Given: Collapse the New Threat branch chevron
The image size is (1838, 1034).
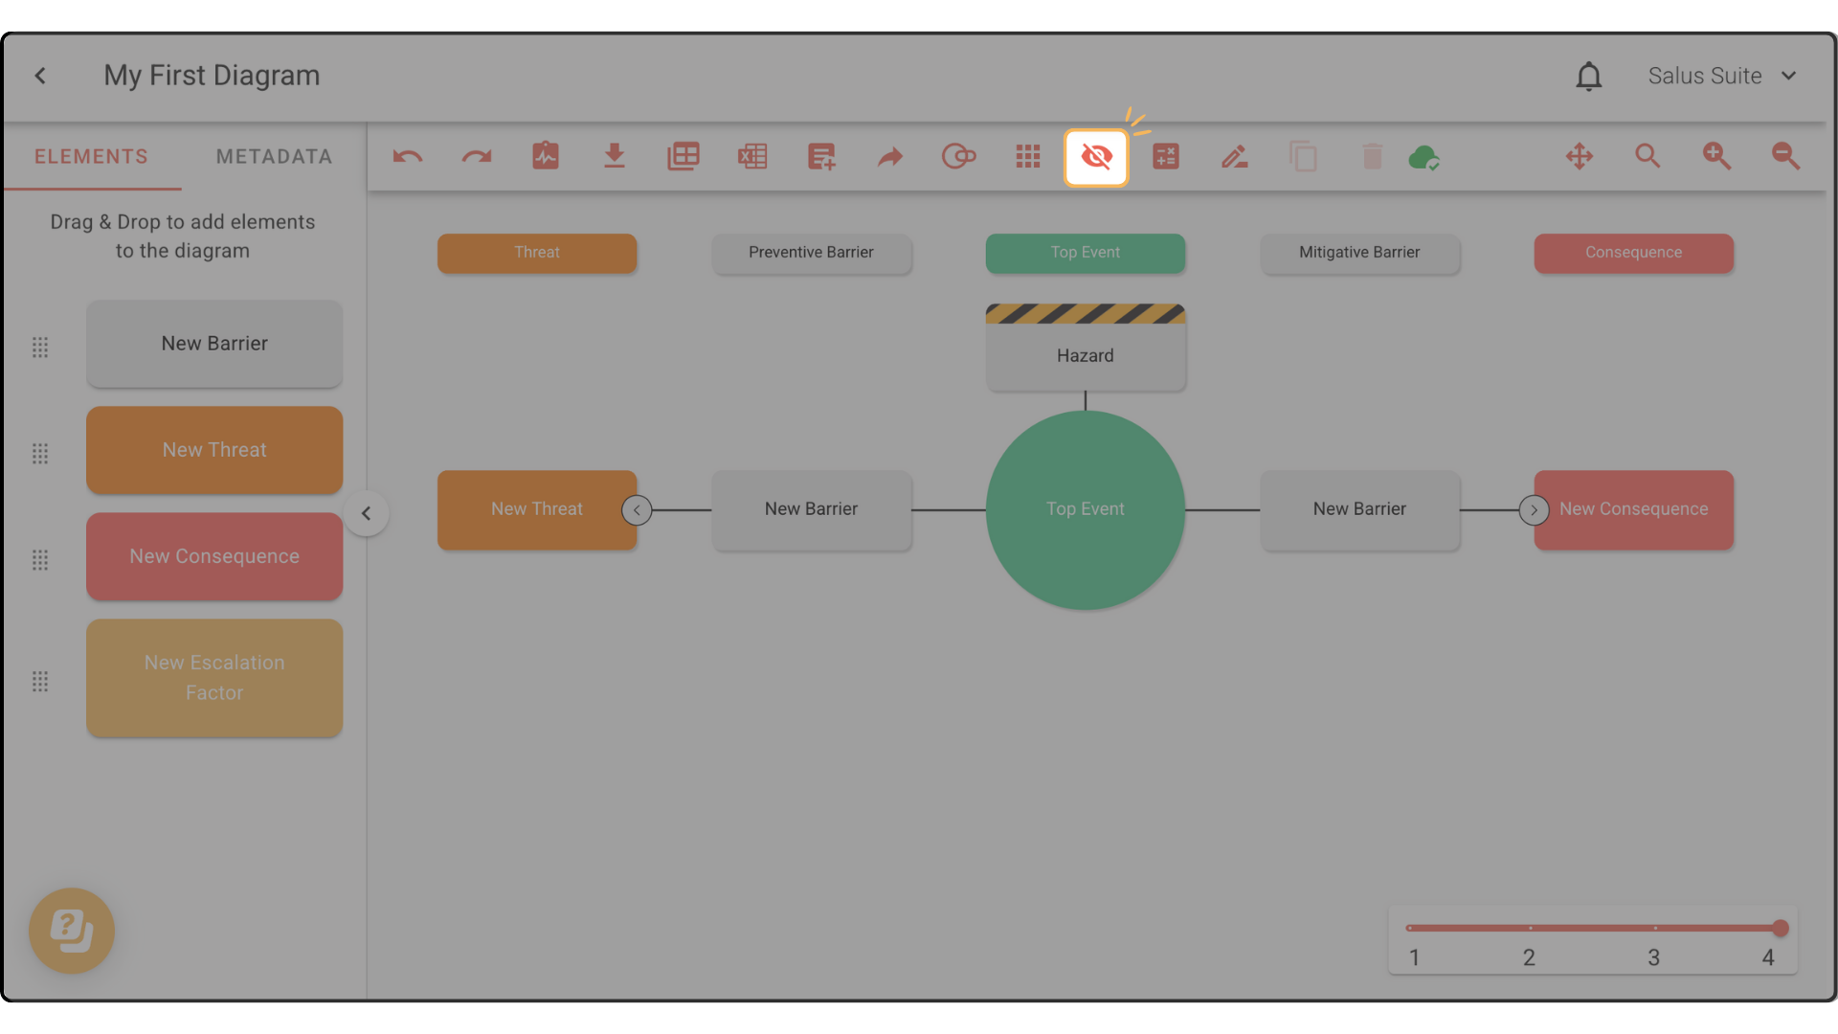Looking at the screenshot, I should click(x=637, y=510).
